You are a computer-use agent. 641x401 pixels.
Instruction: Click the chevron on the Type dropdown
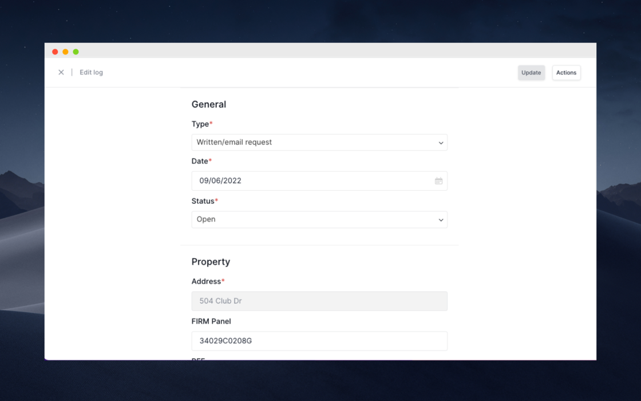tap(440, 142)
